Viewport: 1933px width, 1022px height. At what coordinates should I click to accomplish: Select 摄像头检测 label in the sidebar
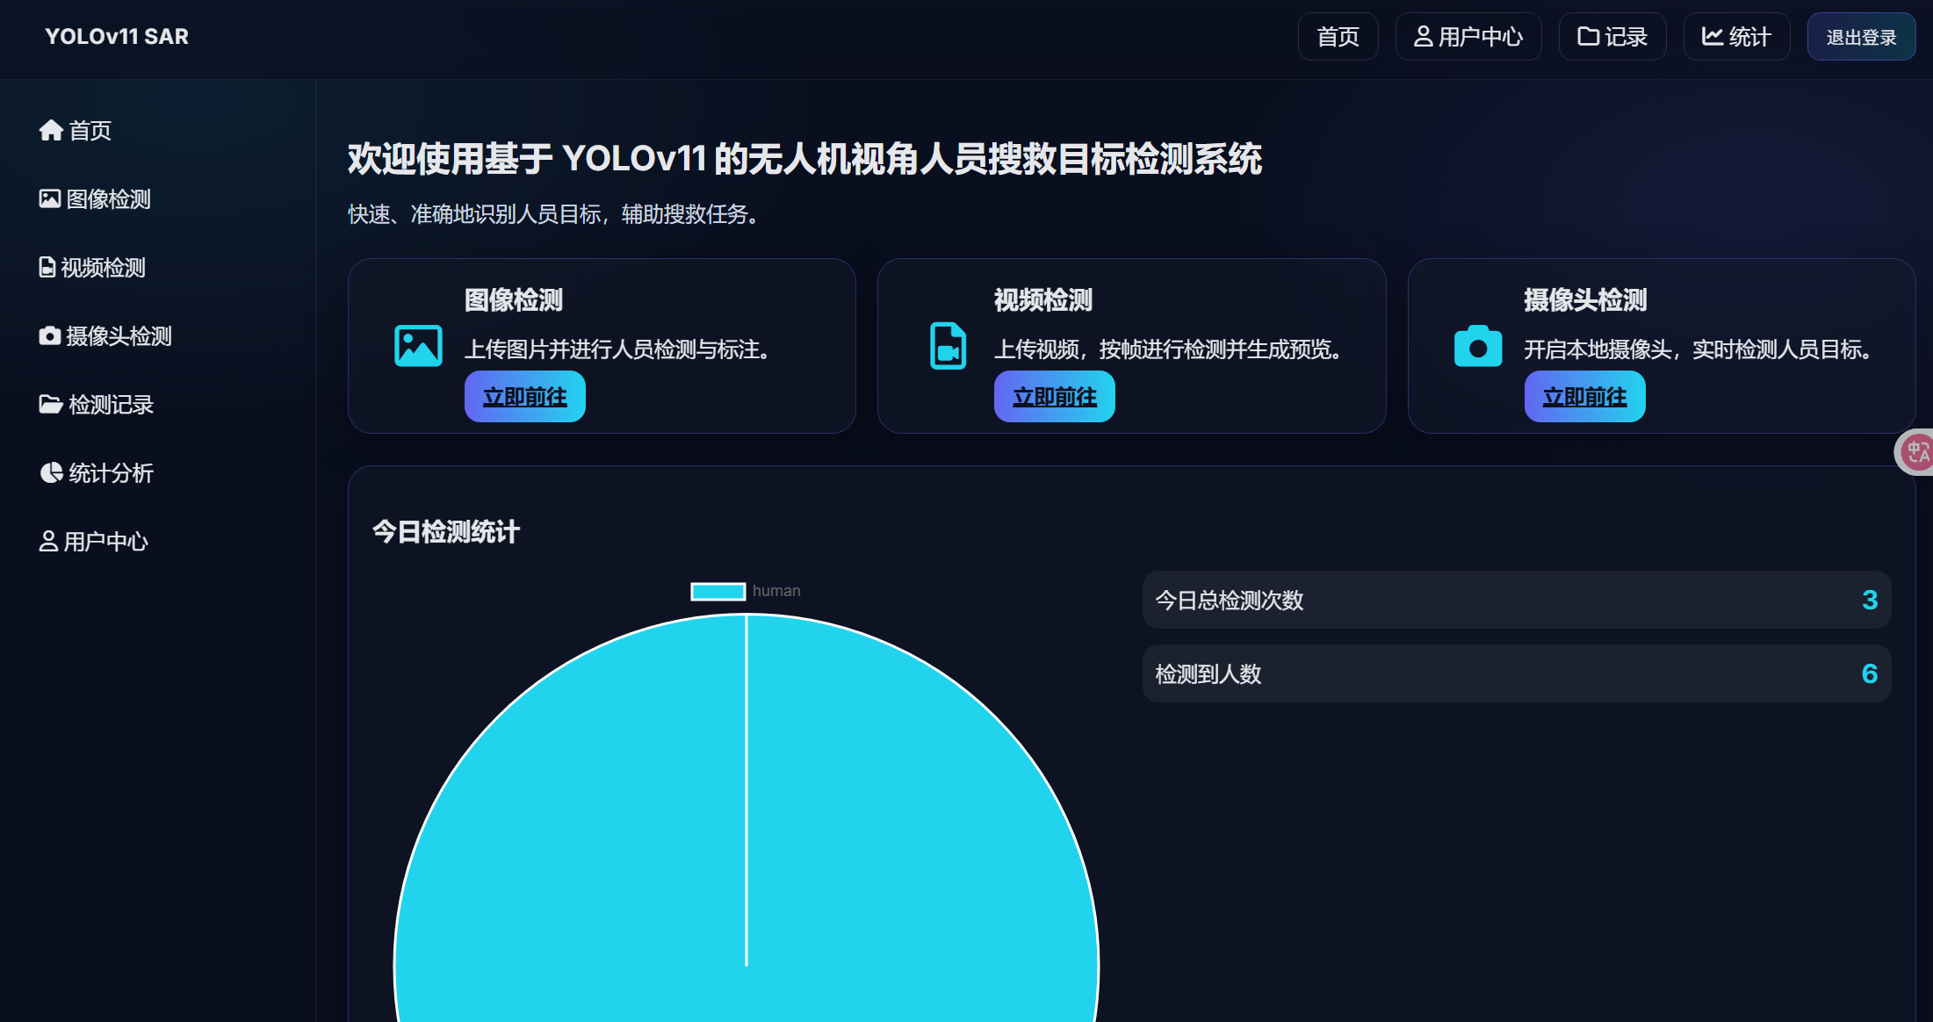click(119, 336)
